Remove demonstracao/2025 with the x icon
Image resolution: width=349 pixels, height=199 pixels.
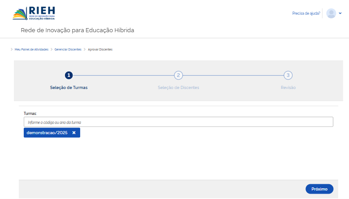pyautogui.click(x=74, y=133)
